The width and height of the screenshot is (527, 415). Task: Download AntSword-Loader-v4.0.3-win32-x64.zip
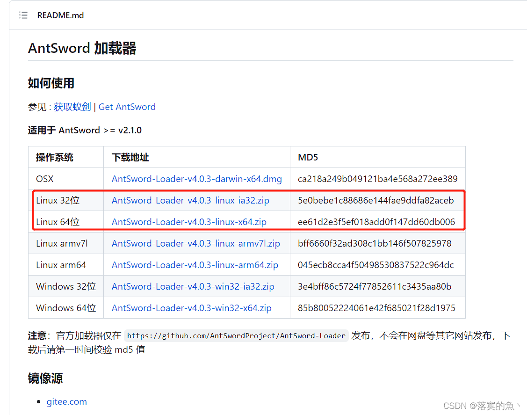pos(191,308)
